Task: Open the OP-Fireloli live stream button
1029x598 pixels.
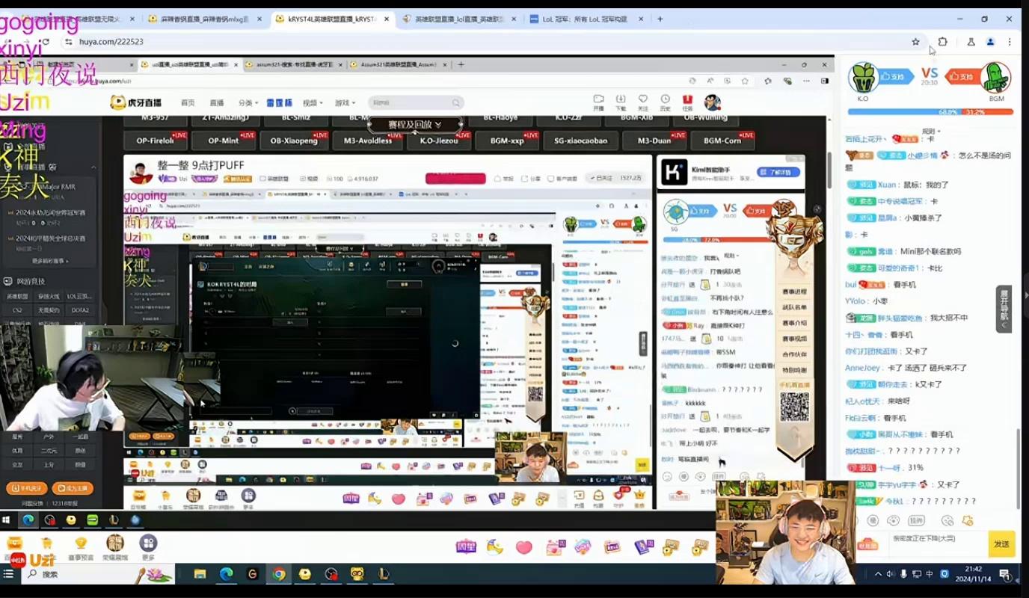Action: 156,141
